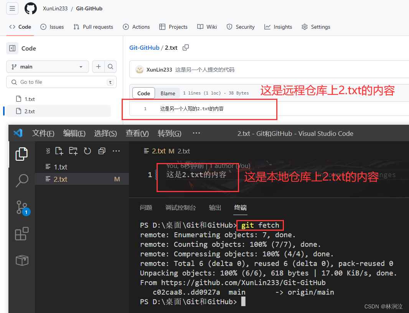Open 2.txt in VS Code explorer
Screen dimensions: 409x313
[x=82, y=179]
